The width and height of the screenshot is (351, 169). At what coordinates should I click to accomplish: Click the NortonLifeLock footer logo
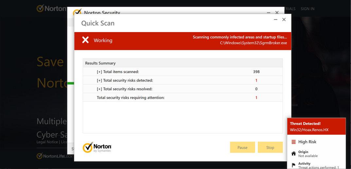54,156
